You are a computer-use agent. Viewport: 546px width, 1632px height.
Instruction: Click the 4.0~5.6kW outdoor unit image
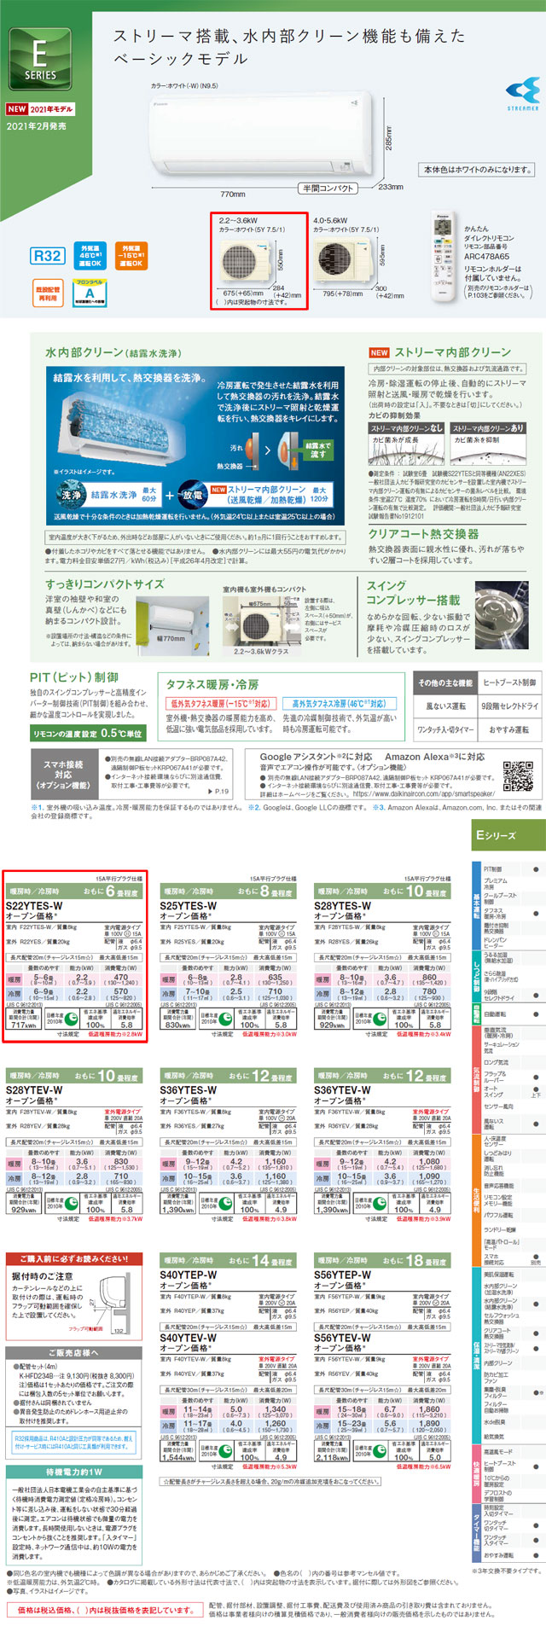[x=342, y=261]
